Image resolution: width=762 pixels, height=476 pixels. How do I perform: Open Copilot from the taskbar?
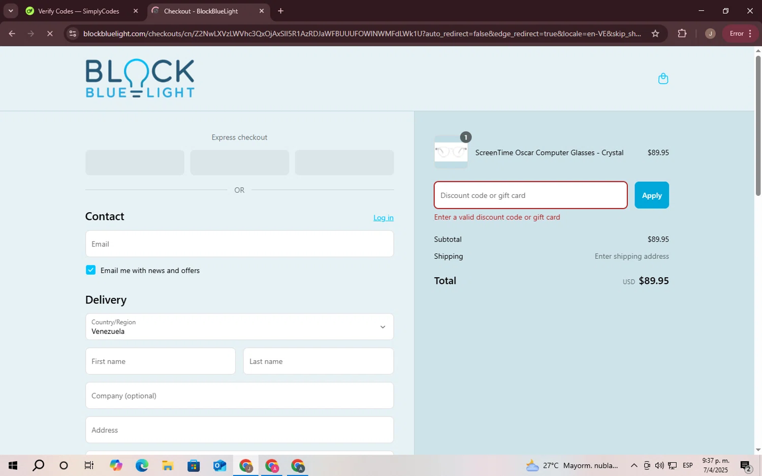[116, 465]
